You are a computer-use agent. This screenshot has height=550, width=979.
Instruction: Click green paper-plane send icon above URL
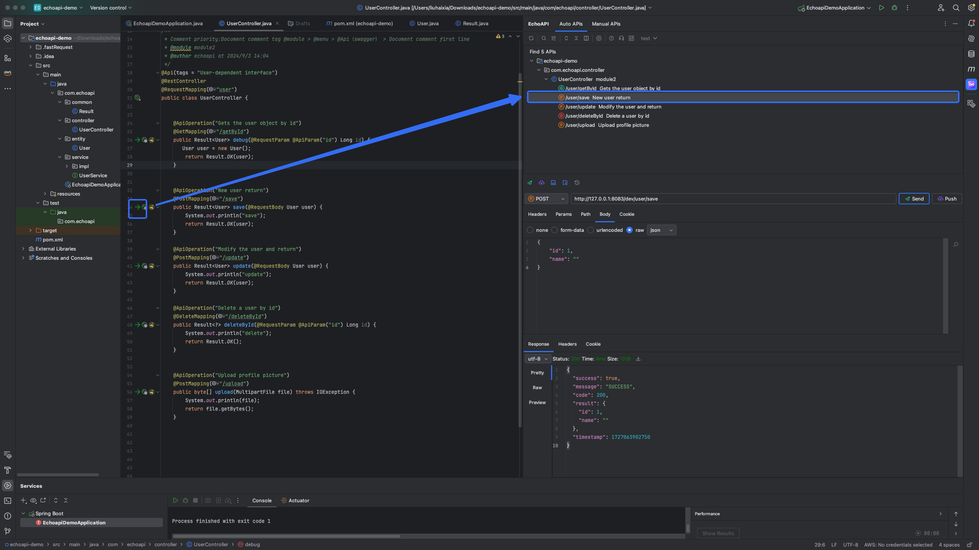[530, 183]
